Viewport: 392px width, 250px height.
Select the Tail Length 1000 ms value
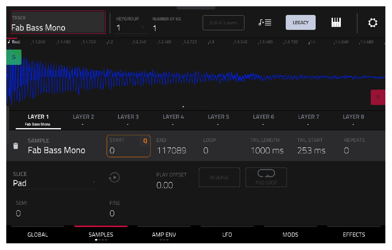[x=267, y=151]
